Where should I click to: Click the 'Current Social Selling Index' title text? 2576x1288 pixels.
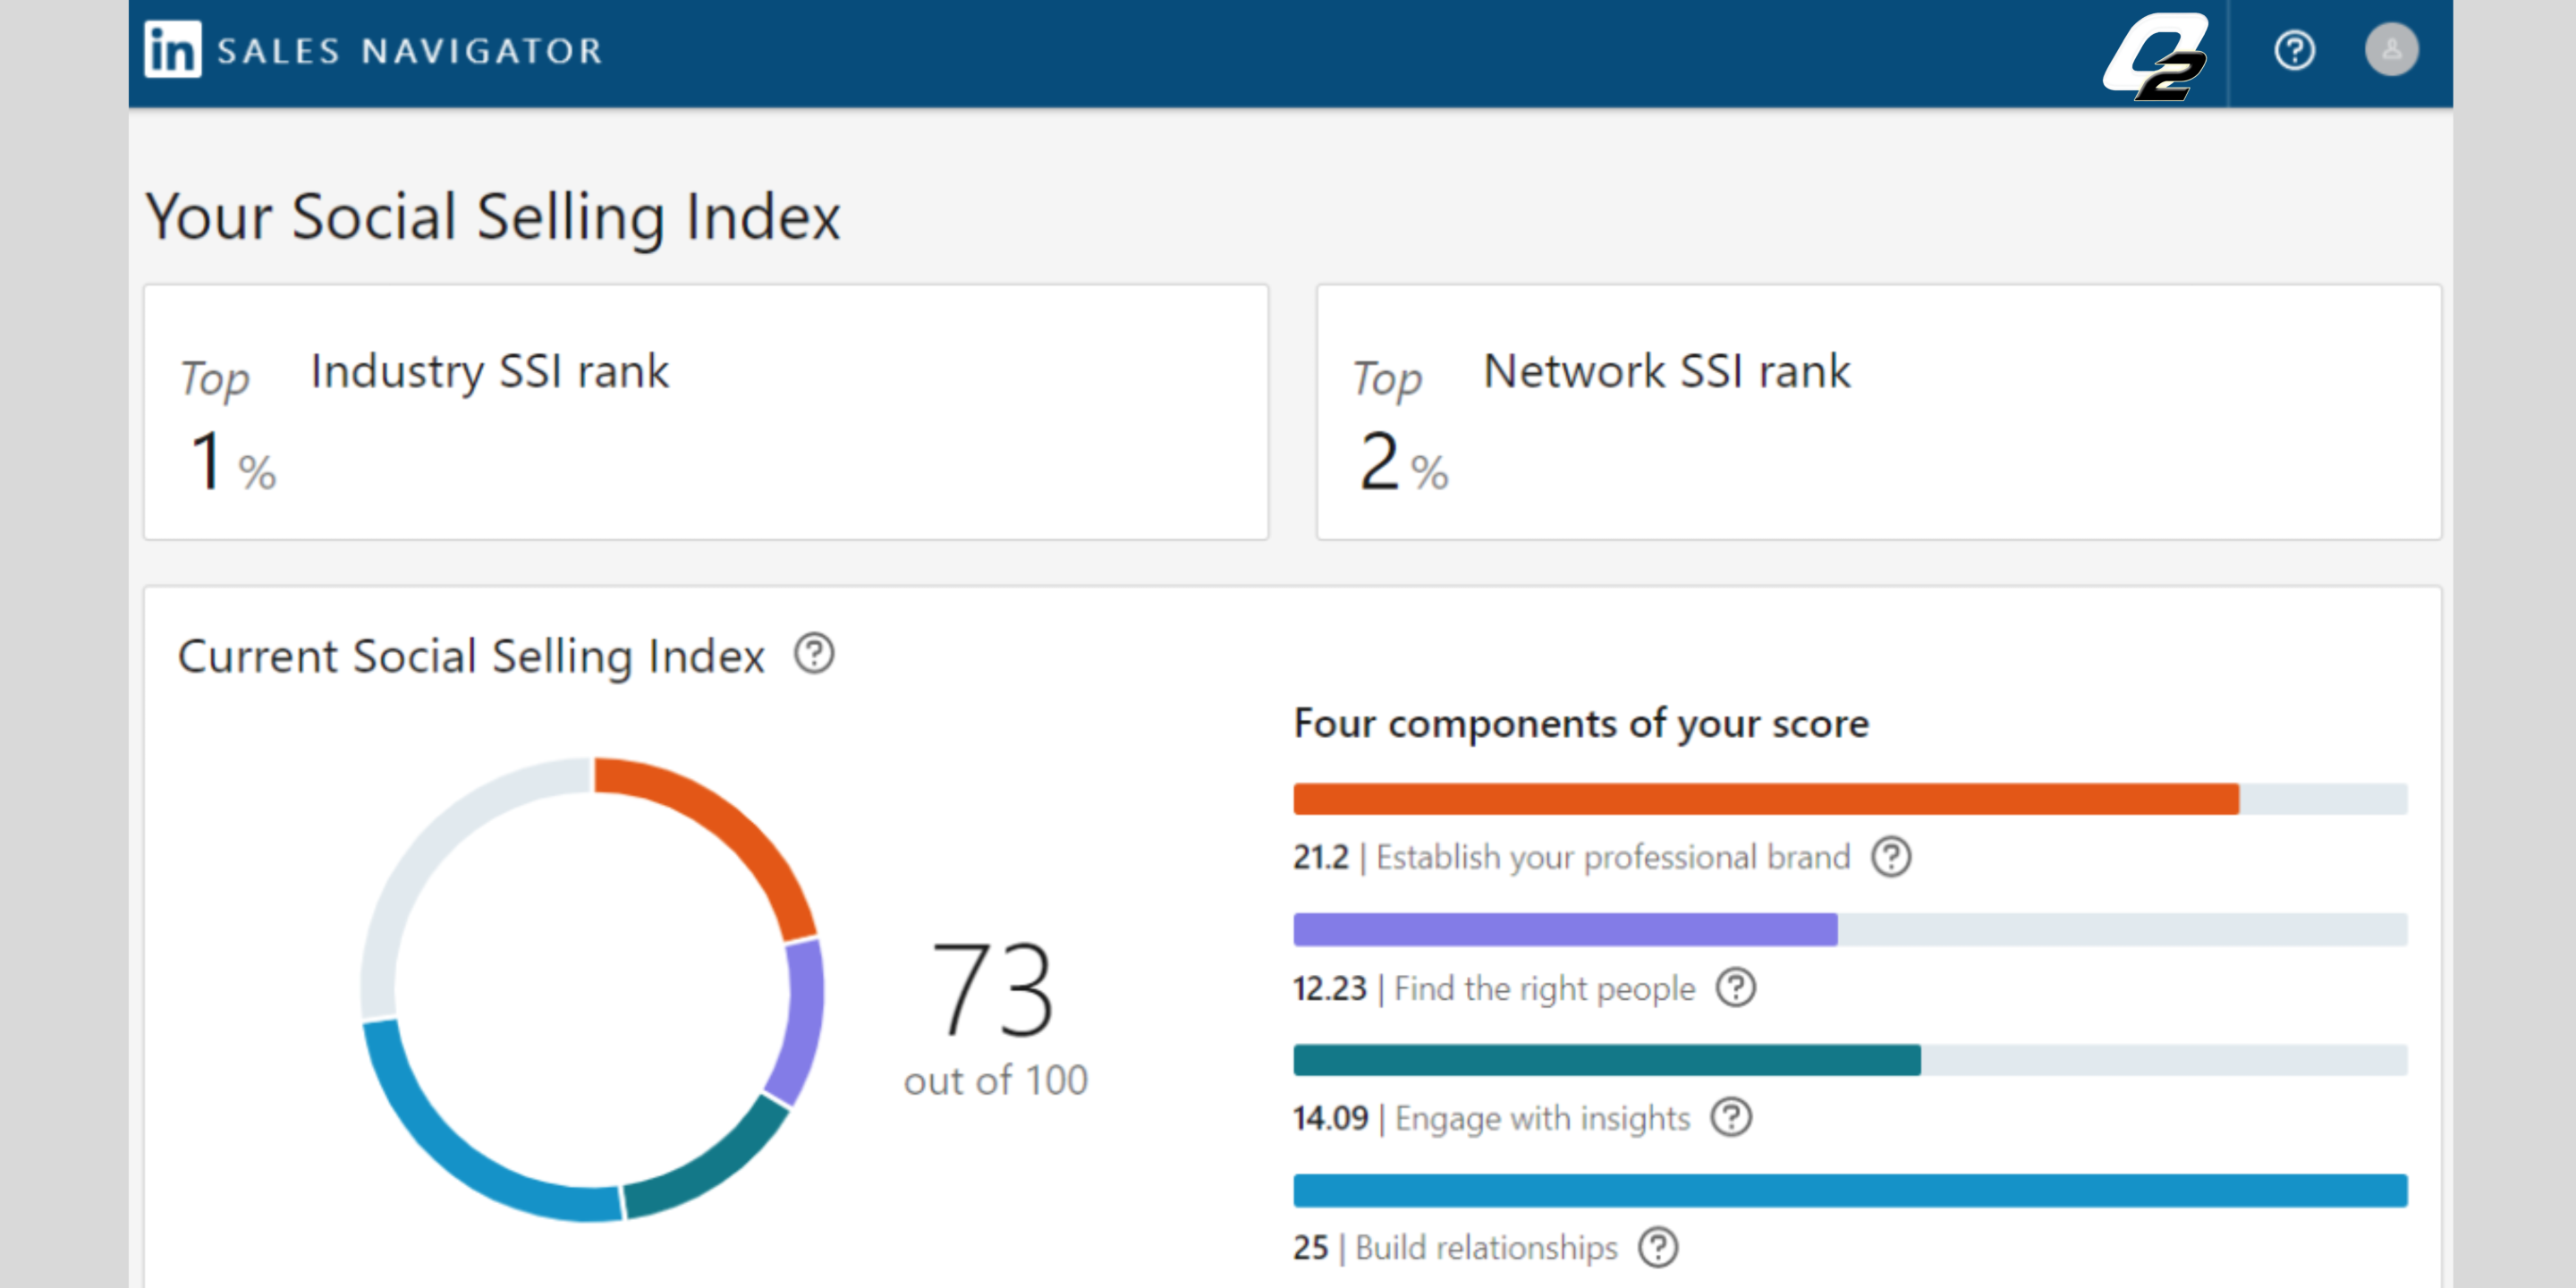click(x=471, y=657)
